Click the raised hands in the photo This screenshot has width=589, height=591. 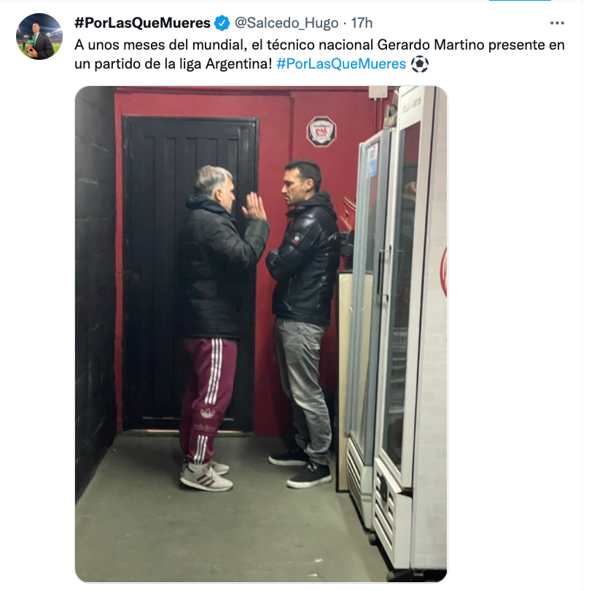[254, 207]
